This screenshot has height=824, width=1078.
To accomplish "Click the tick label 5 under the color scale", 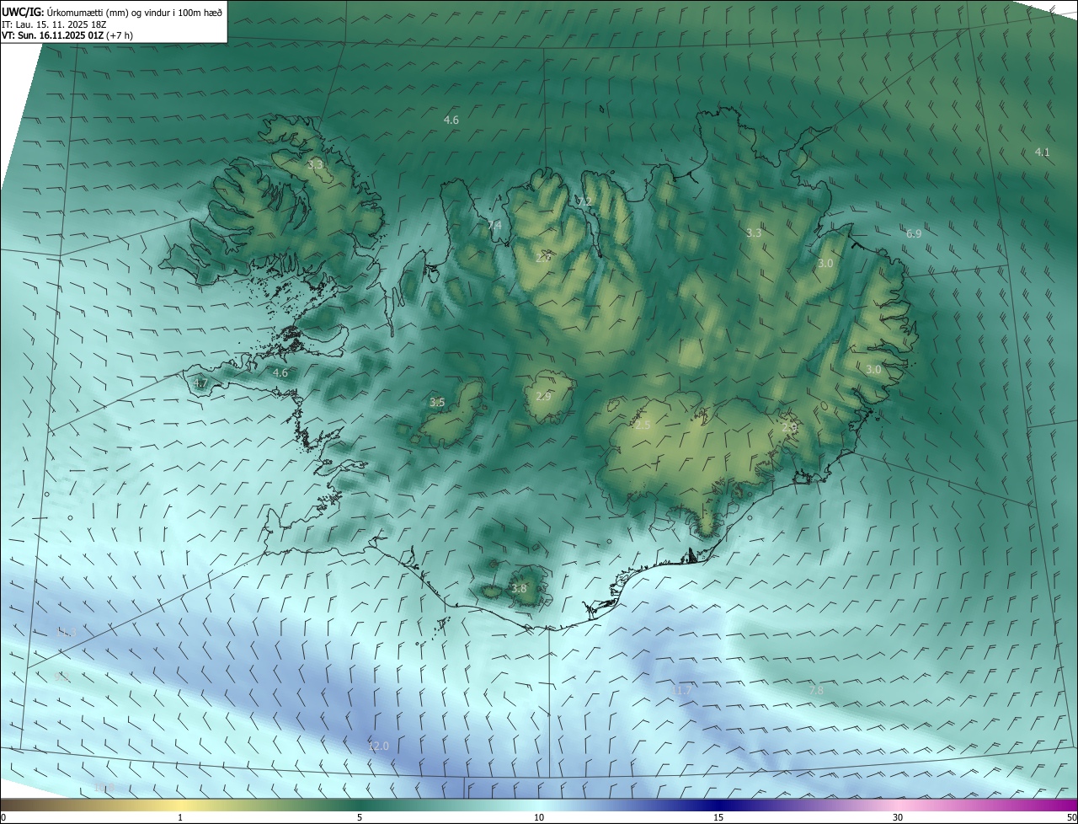I will click(x=360, y=818).
